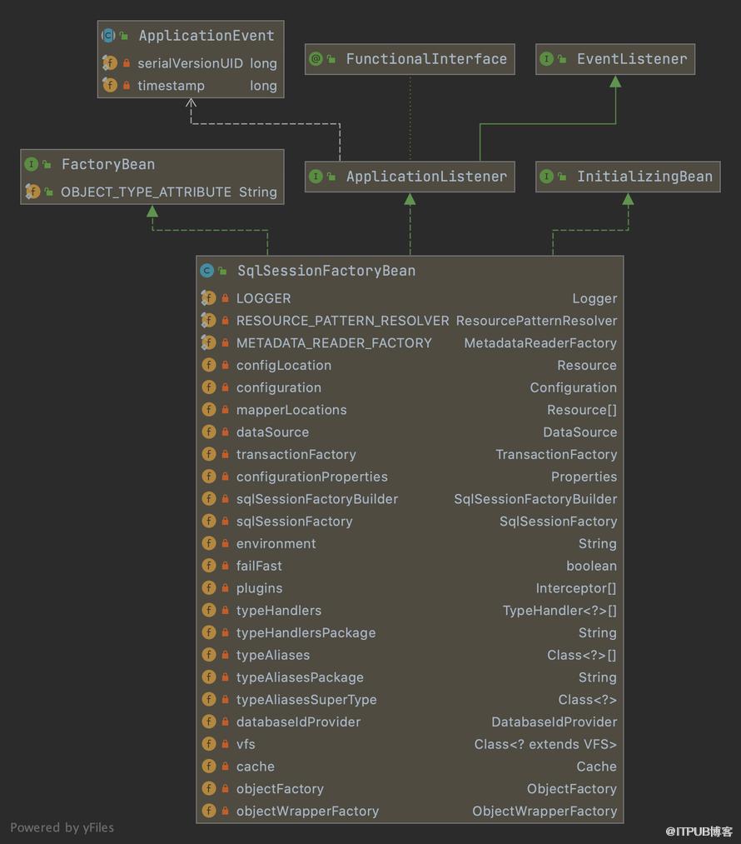Select the EventListener node title

[x=632, y=58]
